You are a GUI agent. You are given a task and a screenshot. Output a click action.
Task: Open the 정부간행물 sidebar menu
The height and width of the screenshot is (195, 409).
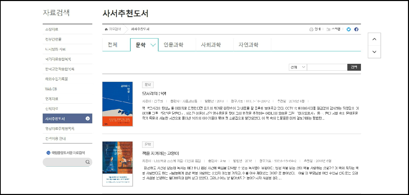67,39
